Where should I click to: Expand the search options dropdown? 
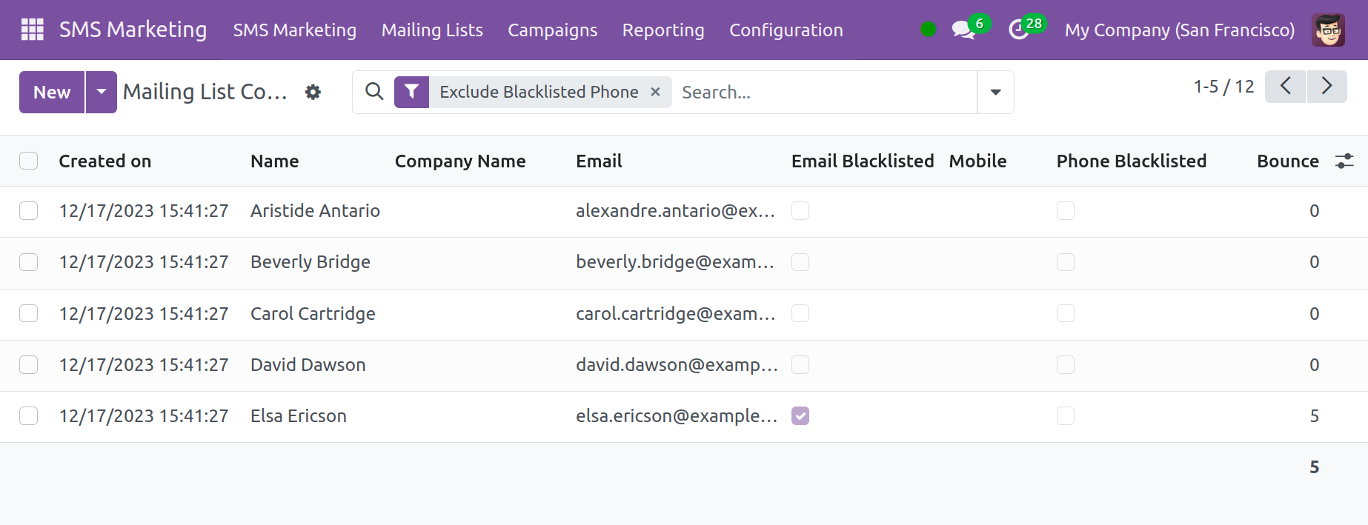click(995, 92)
